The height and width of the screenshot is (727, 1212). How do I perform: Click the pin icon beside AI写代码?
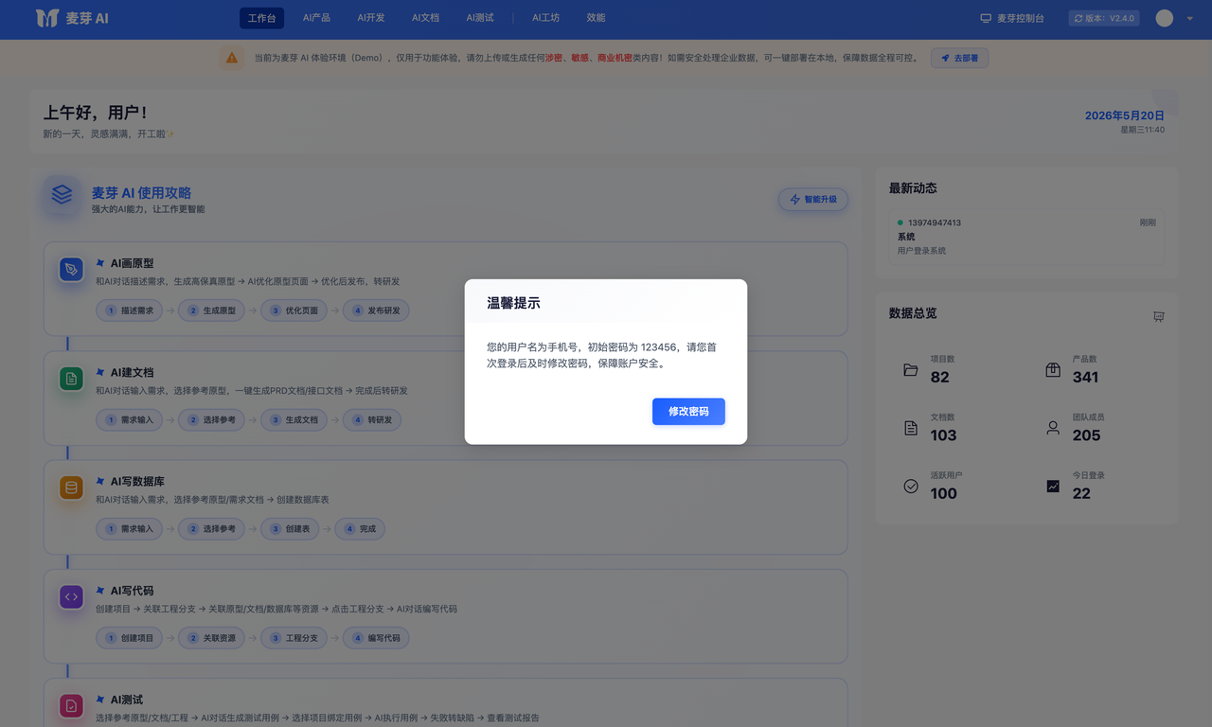[100, 590]
